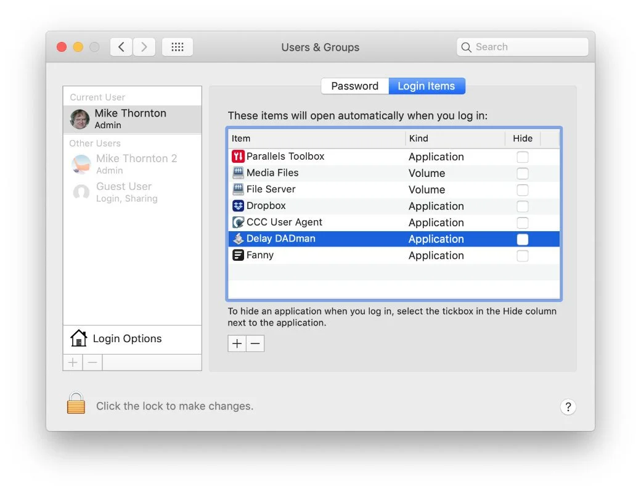Image resolution: width=641 pixels, height=492 pixels.
Task: Minimize the window with yellow button
Action: point(78,47)
